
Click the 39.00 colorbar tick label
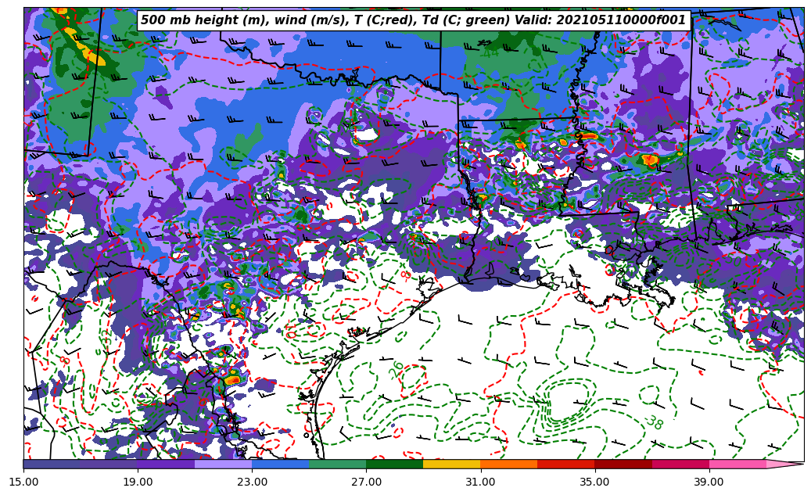coord(709,482)
